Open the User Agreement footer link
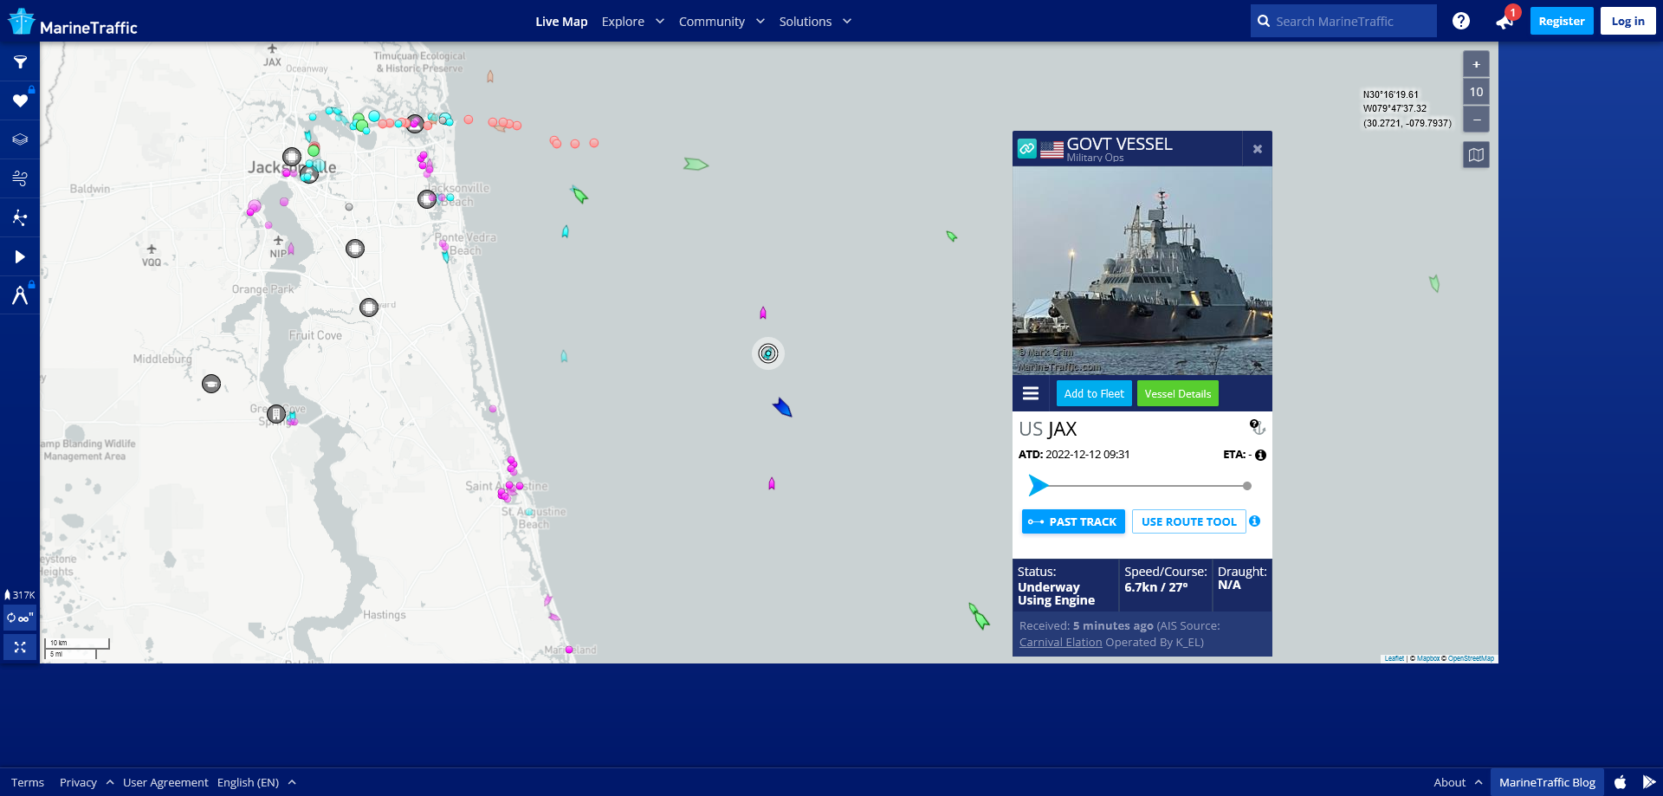Image resolution: width=1663 pixels, height=796 pixels. [x=165, y=782]
